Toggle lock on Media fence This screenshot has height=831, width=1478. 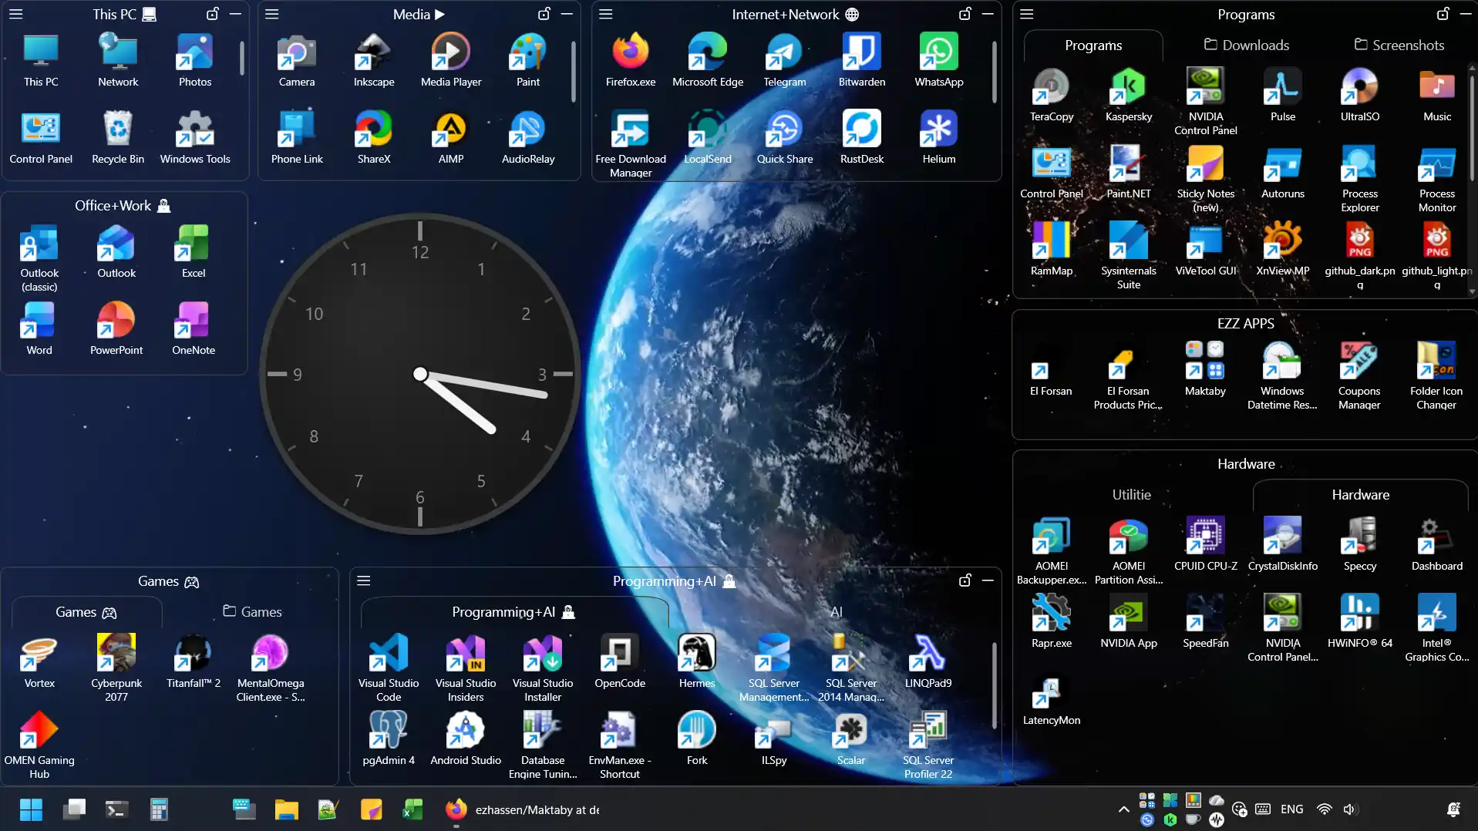[544, 14]
